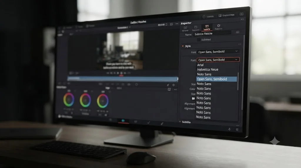
Task: Click the picture-icon button in top bar
Action: pos(227,15)
